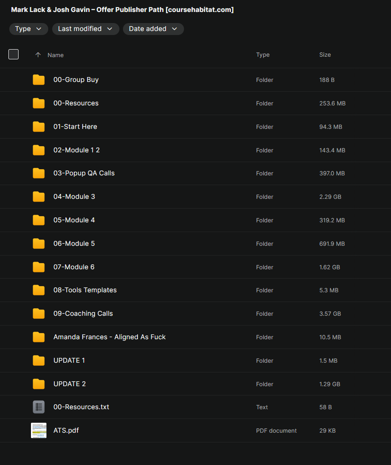Click the 09-Coaching Calls folder icon
This screenshot has width=391, height=465.
pyautogui.click(x=39, y=314)
